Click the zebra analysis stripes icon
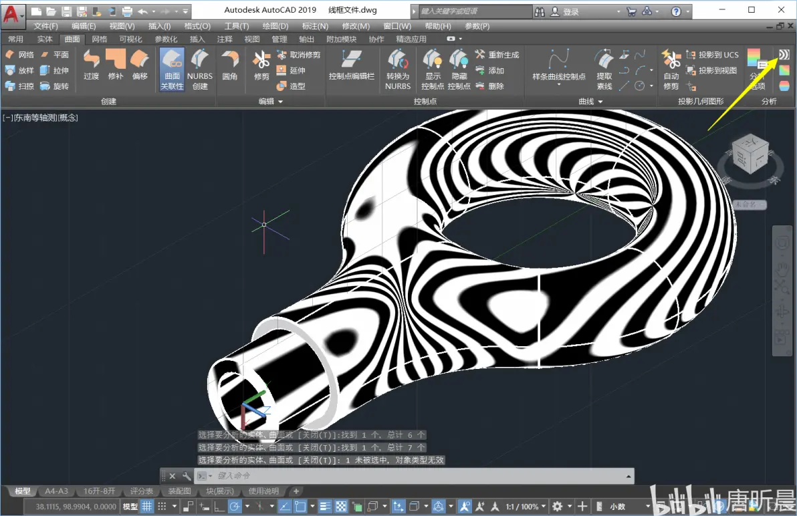The width and height of the screenshot is (797, 516). [784, 54]
